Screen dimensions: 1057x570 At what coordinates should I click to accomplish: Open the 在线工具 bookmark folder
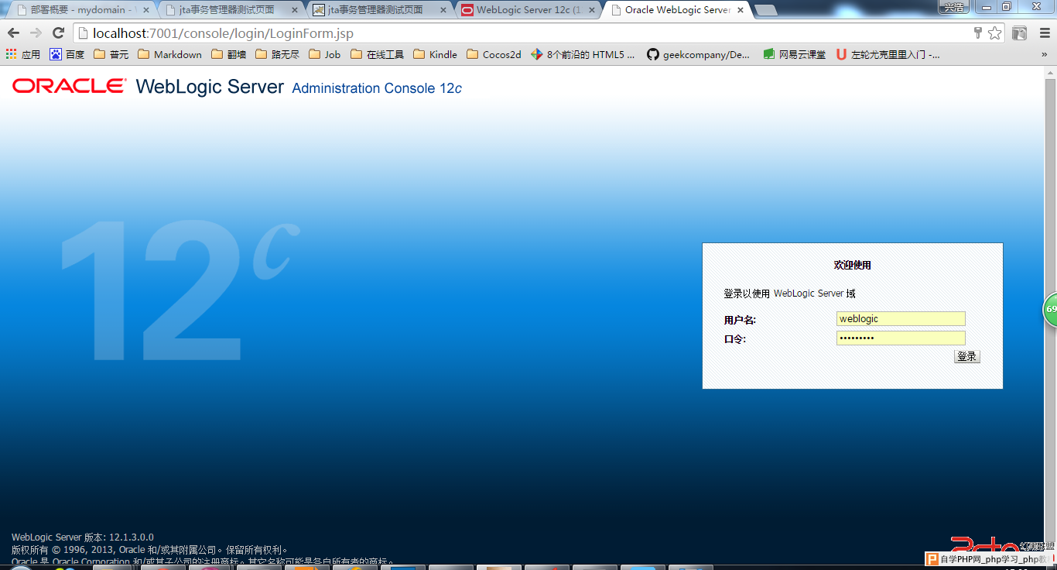(378, 54)
